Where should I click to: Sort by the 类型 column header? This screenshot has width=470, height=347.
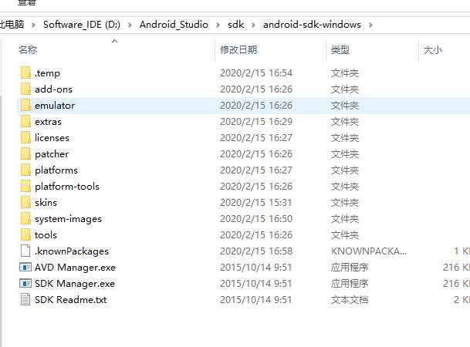tap(340, 49)
